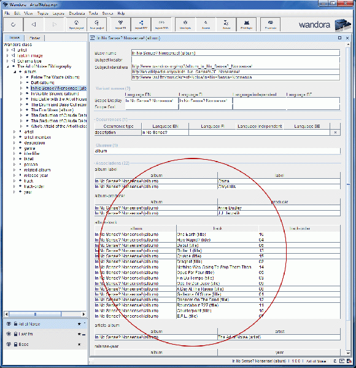Collapse the album tree node
This screenshot has width=356, height=368.
coord(14,72)
